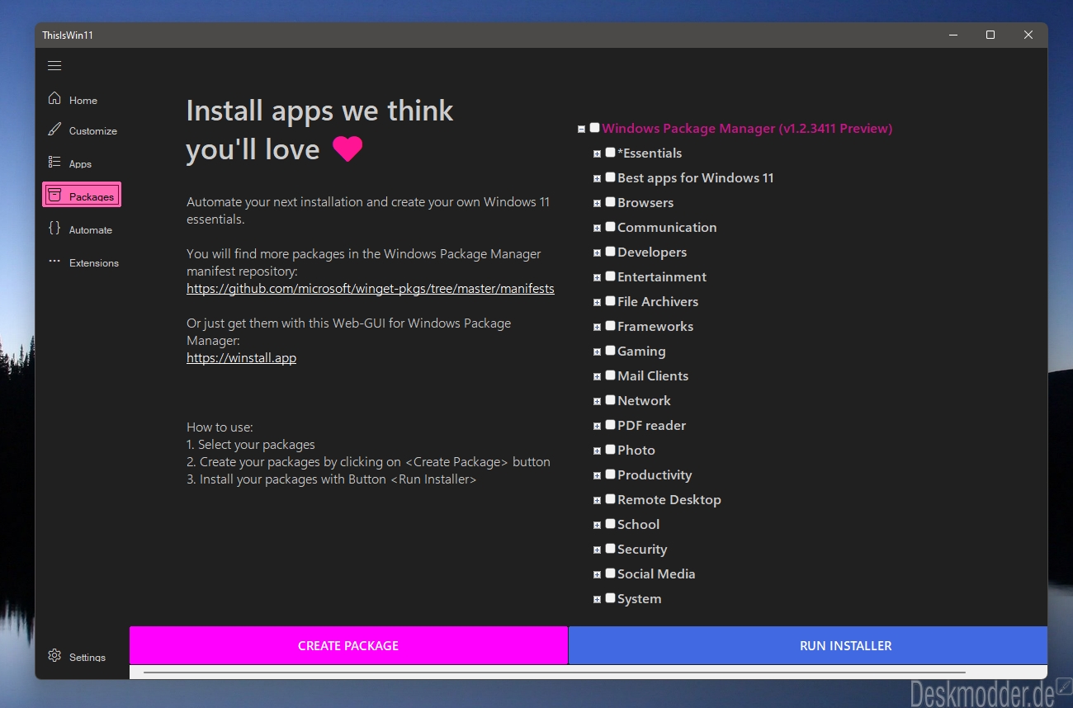Click the Automate curly braces icon
Viewport: 1073px width, 708px height.
tap(54, 229)
